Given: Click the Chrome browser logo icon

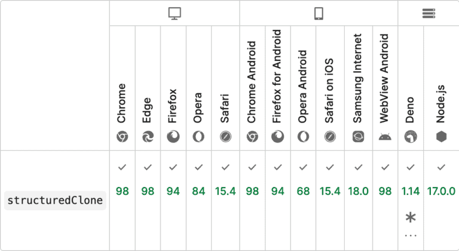Looking at the screenshot, I should (123, 137).
